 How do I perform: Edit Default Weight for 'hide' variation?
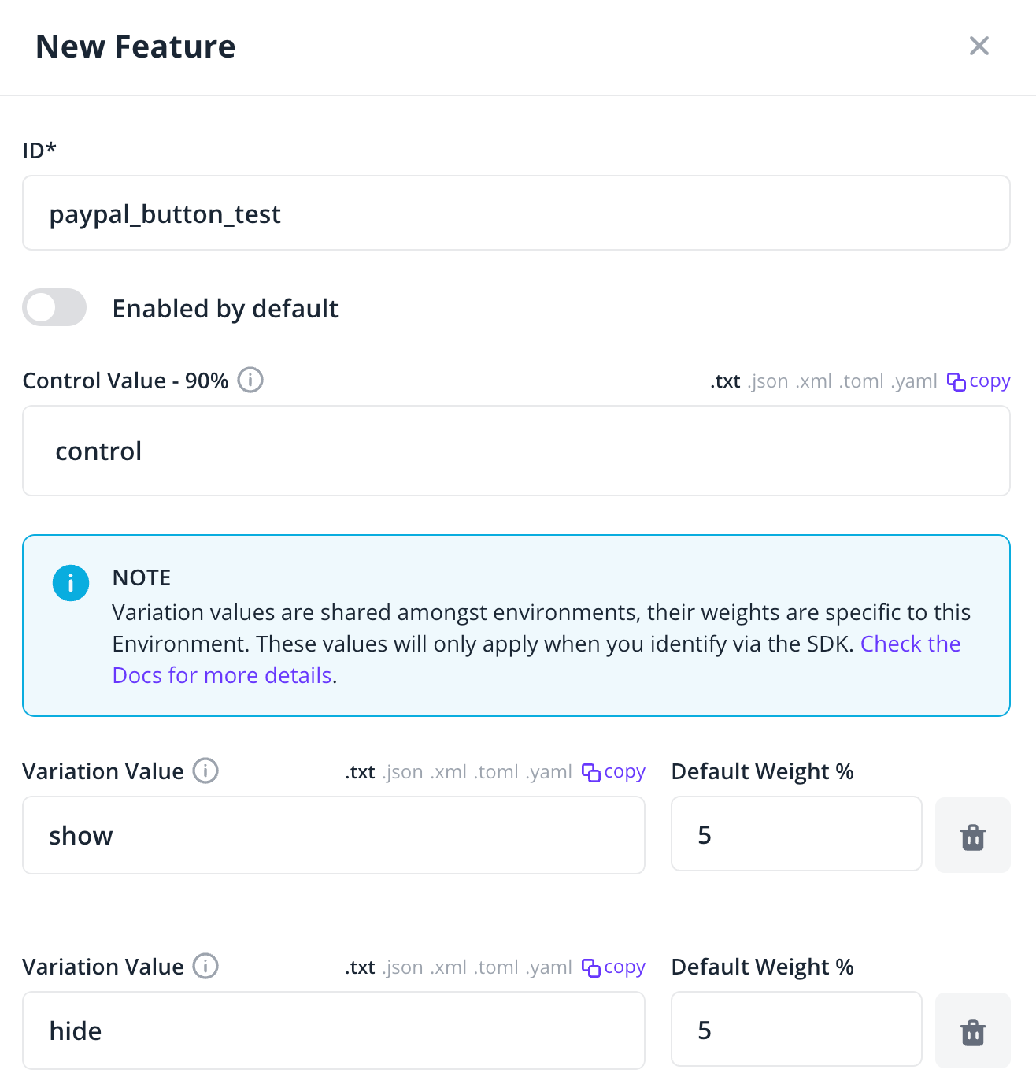coord(796,1030)
